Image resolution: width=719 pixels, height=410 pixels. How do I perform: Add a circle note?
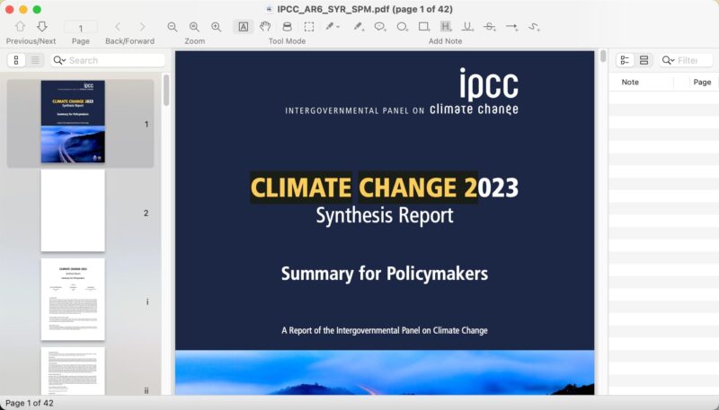point(401,27)
